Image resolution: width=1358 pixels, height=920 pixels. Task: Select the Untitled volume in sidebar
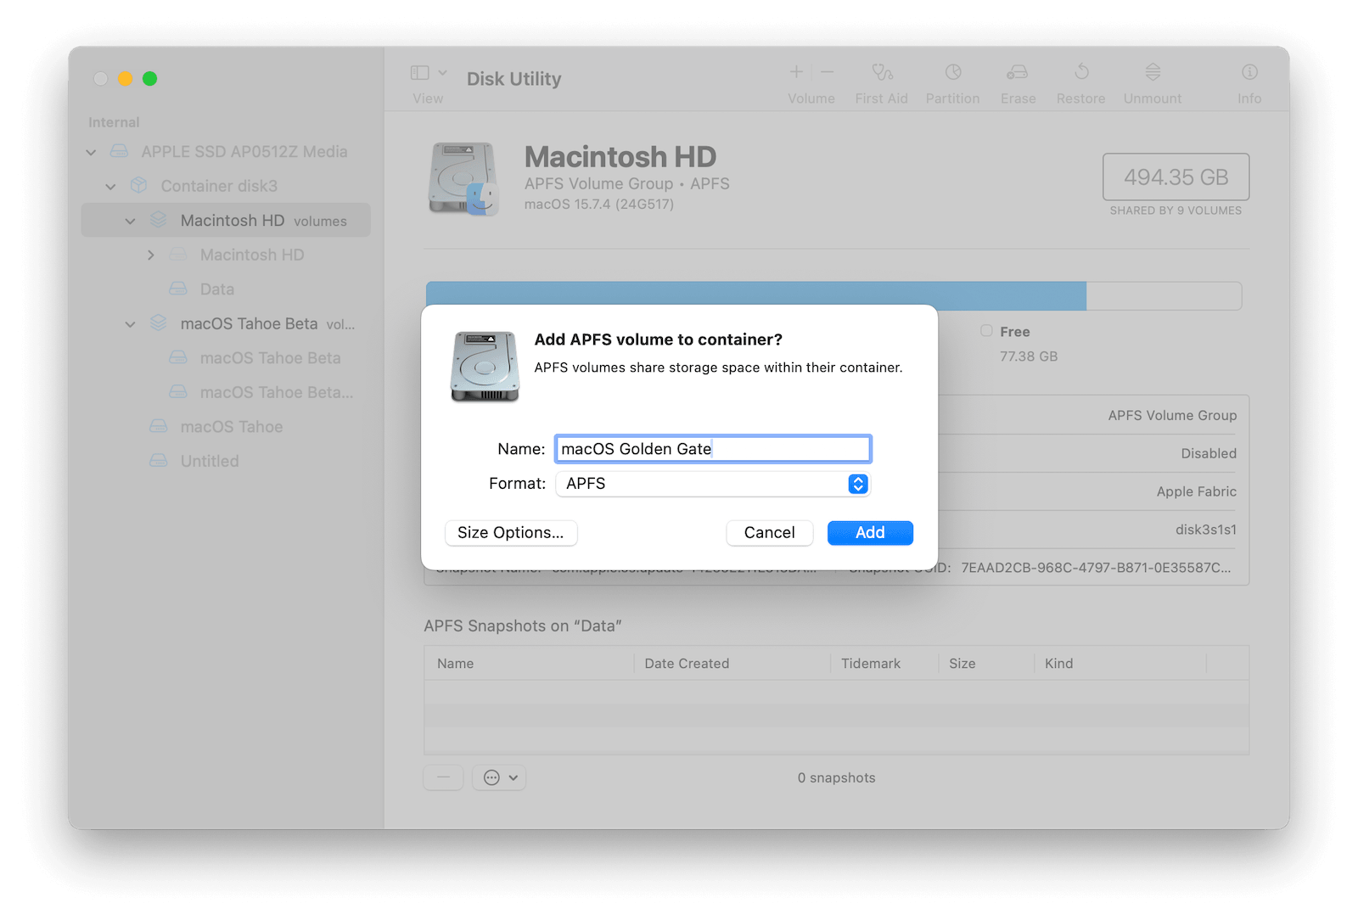pos(210,461)
